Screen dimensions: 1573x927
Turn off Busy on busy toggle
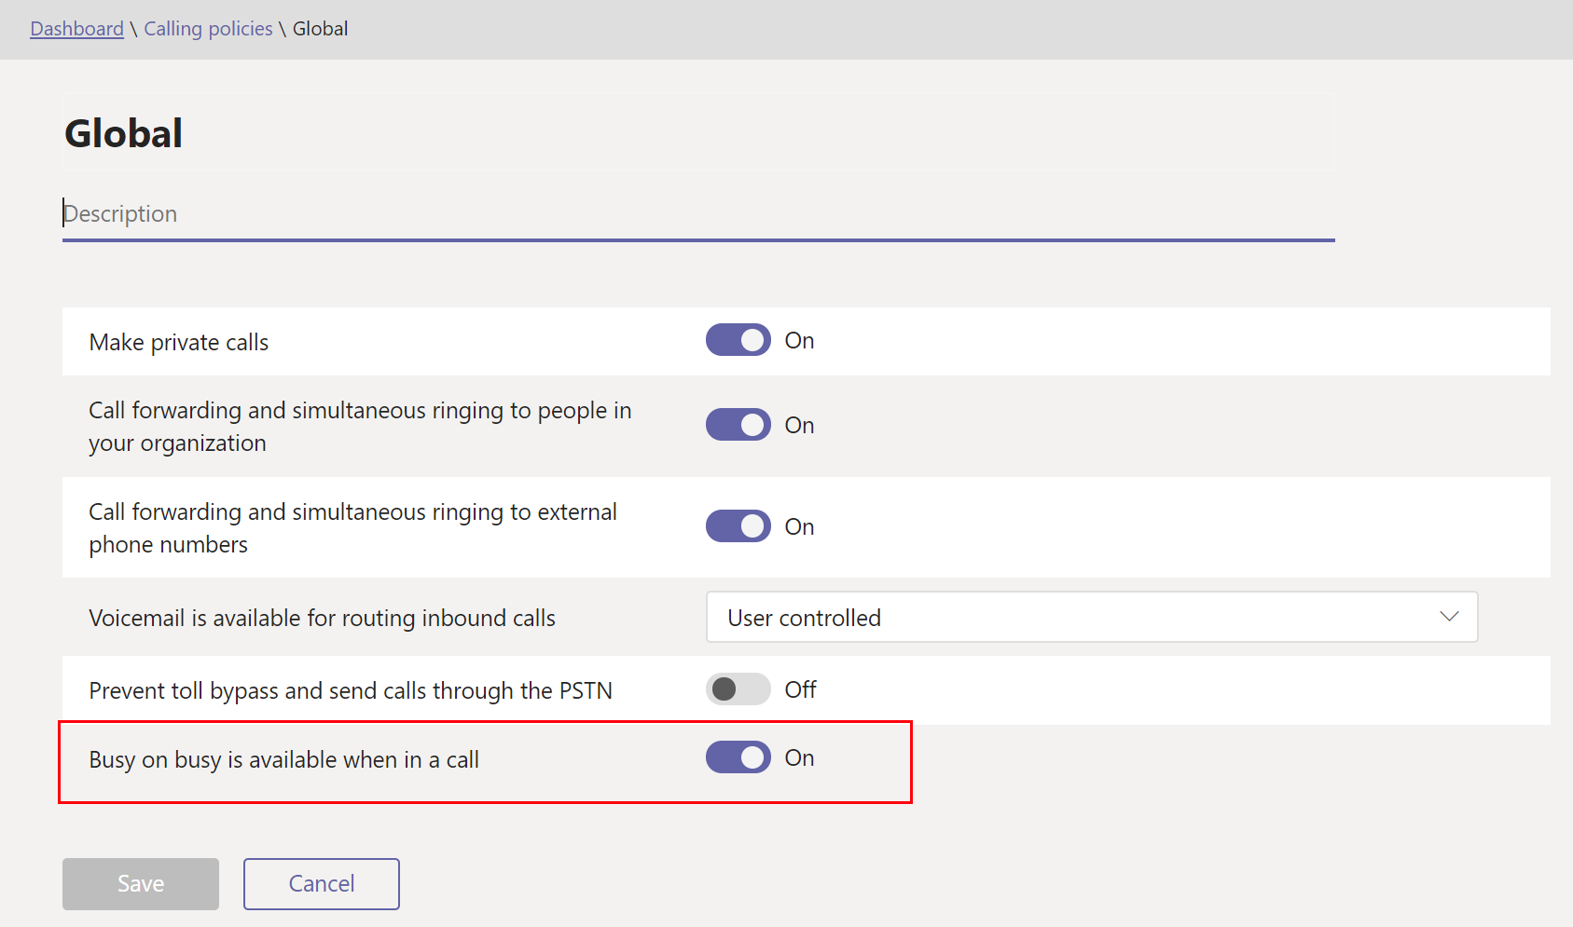coord(738,757)
